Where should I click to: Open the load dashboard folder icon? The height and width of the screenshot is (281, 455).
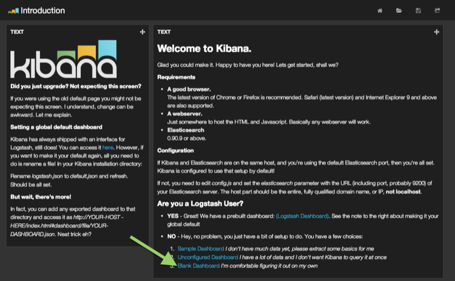point(399,10)
